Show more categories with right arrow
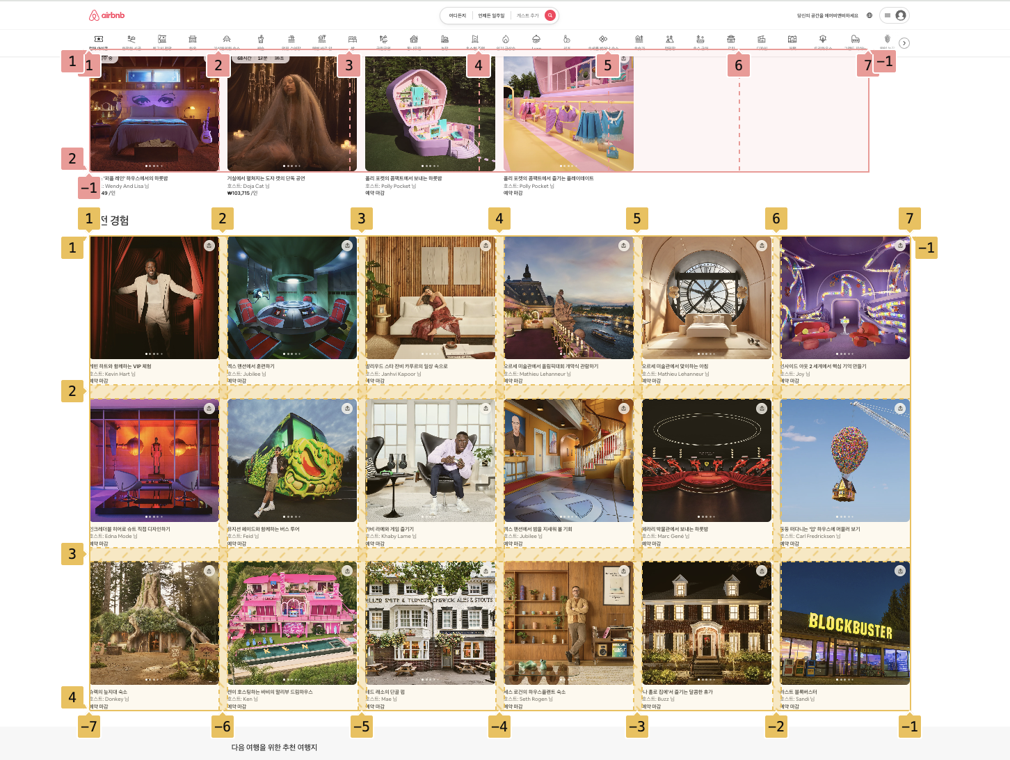Image resolution: width=1010 pixels, height=760 pixels. (x=904, y=43)
